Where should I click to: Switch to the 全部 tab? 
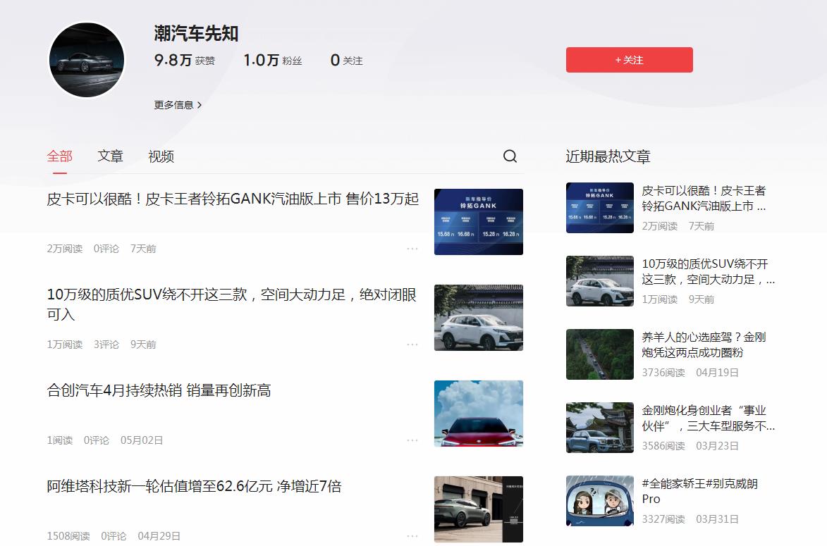click(x=60, y=156)
